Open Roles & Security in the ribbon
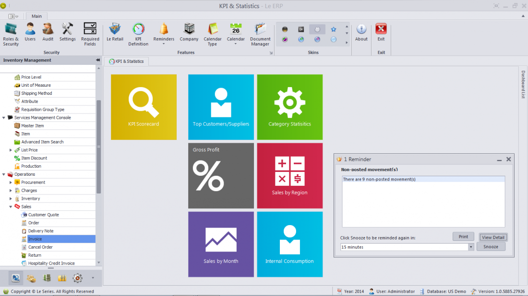Image resolution: width=528 pixels, height=296 pixels. (11, 34)
